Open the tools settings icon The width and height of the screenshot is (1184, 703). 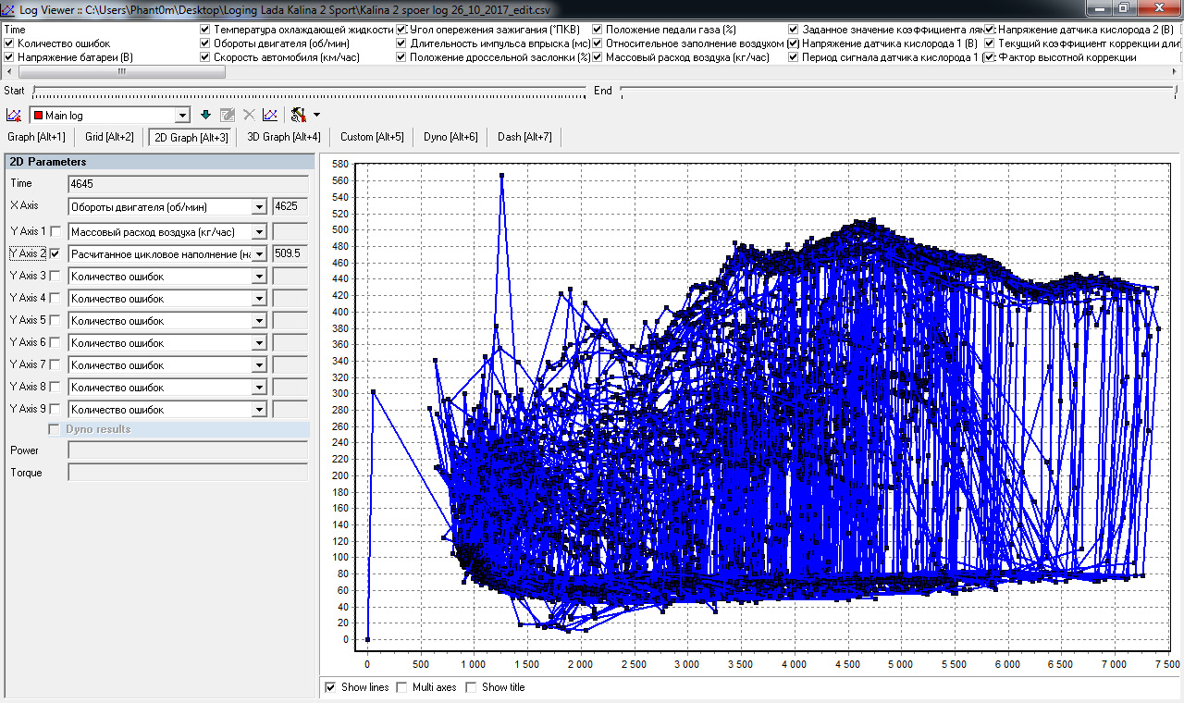[299, 115]
